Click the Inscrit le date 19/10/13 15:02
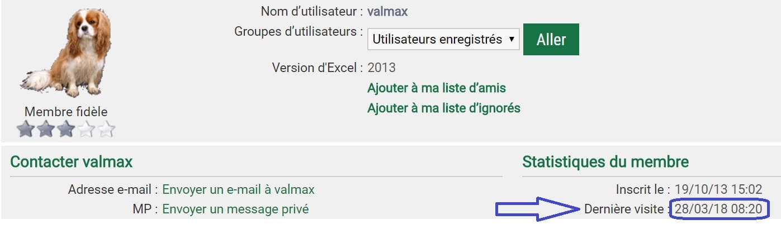This screenshot has width=781, height=229. (718, 189)
